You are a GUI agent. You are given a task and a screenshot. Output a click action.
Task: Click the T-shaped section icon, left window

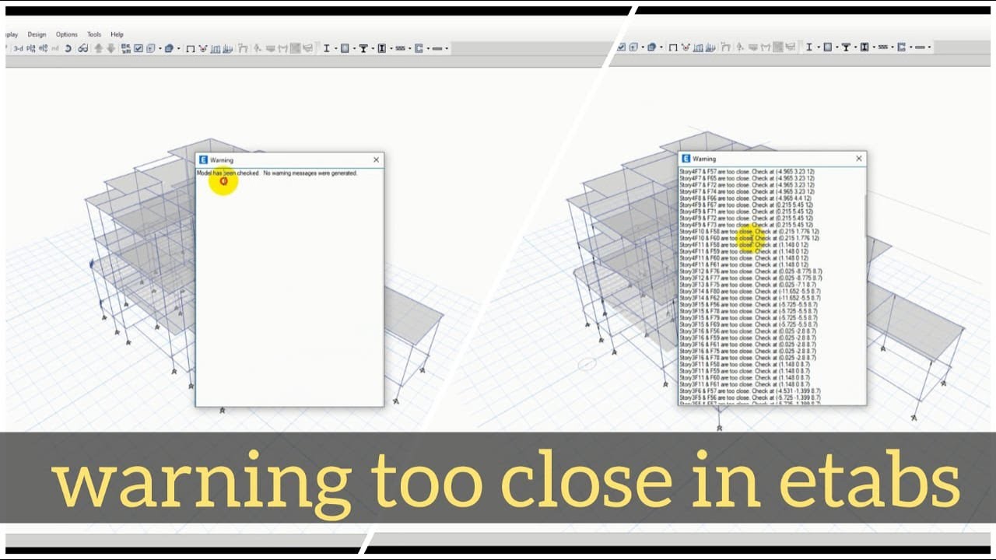(363, 48)
